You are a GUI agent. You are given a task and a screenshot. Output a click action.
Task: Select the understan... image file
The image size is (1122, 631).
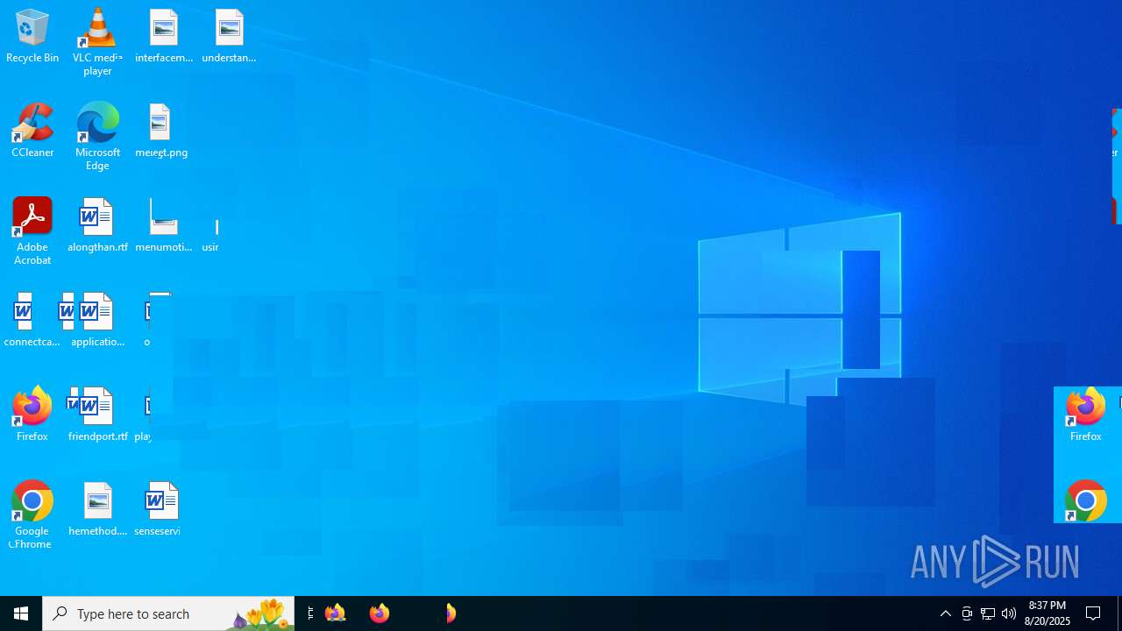[x=229, y=37]
